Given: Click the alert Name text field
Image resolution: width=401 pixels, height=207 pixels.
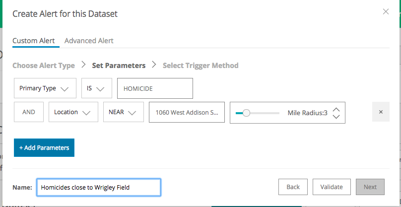Looking at the screenshot, I should [x=99, y=187].
